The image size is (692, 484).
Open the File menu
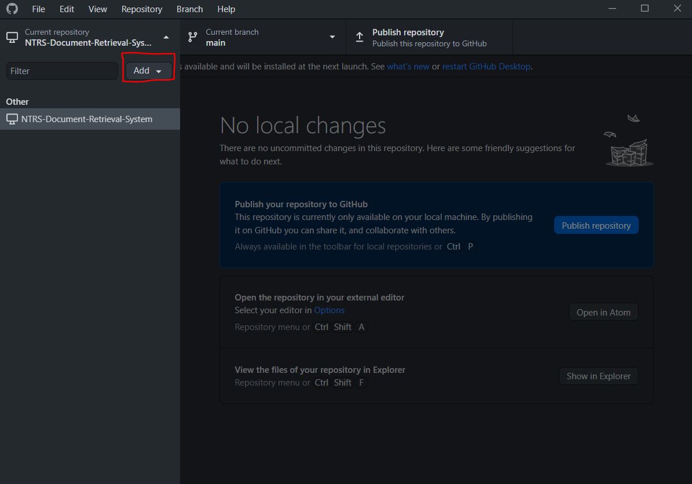point(38,9)
